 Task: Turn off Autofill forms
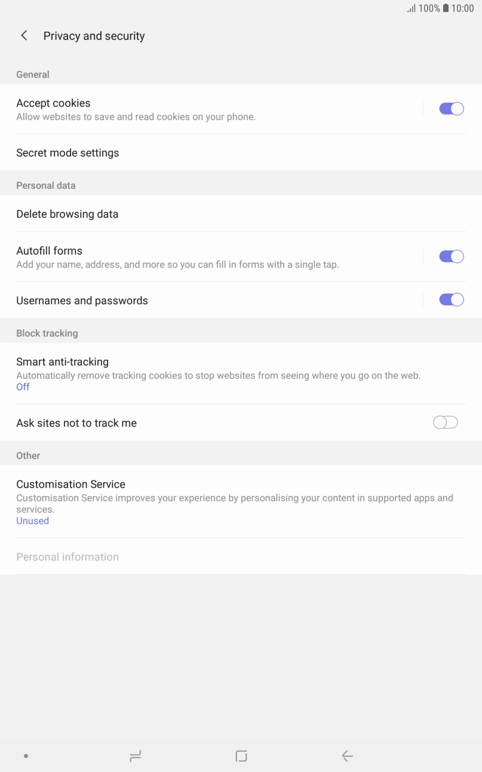pyautogui.click(x=451, y=256)
